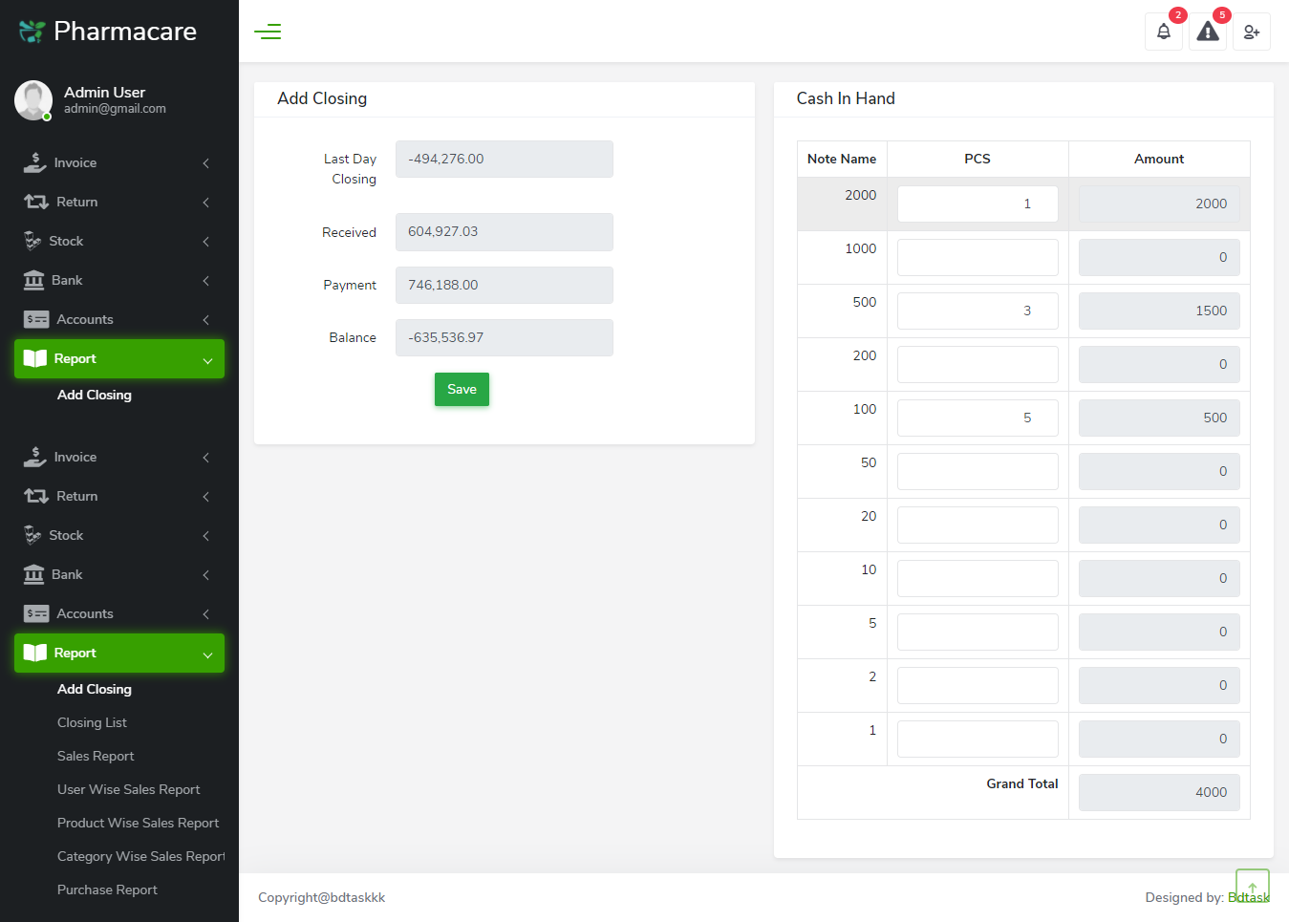Focus the PCS input for 50 notes

977,472
